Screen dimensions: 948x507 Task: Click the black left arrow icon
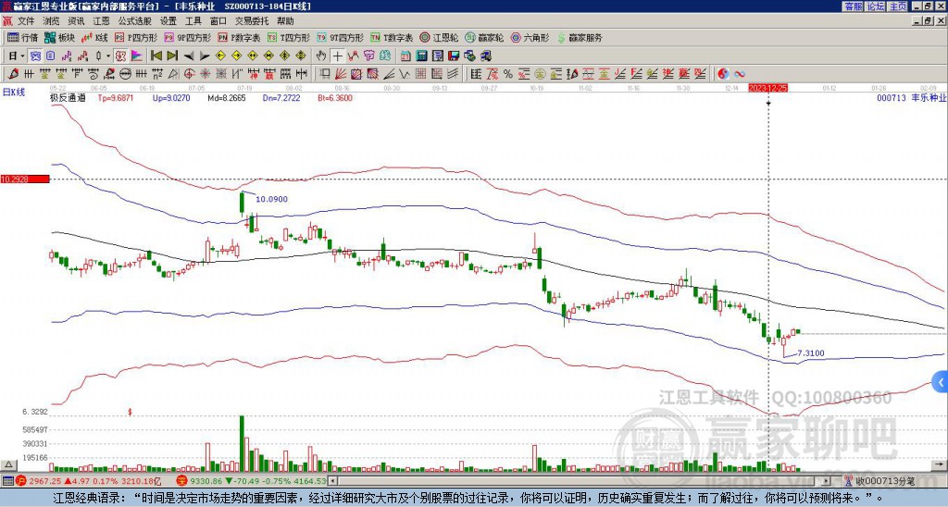[x=189, y=56]
